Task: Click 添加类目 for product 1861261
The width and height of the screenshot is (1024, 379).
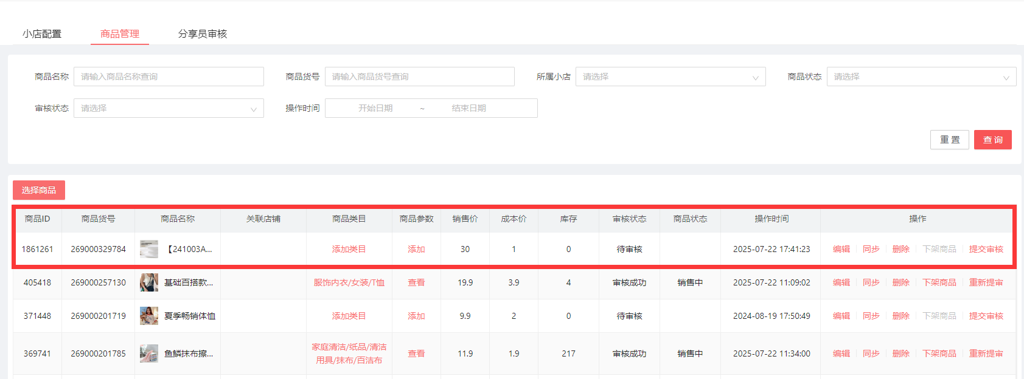Action: coord(349,249)
